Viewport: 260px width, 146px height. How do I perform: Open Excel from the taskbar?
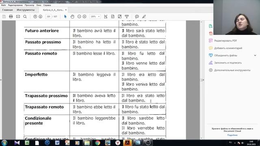click(x=27, y=143)
